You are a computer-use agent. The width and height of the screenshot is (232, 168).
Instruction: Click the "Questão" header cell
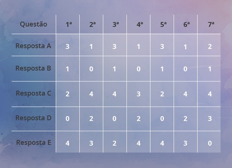pyautogui.click(x=34, y=24)
